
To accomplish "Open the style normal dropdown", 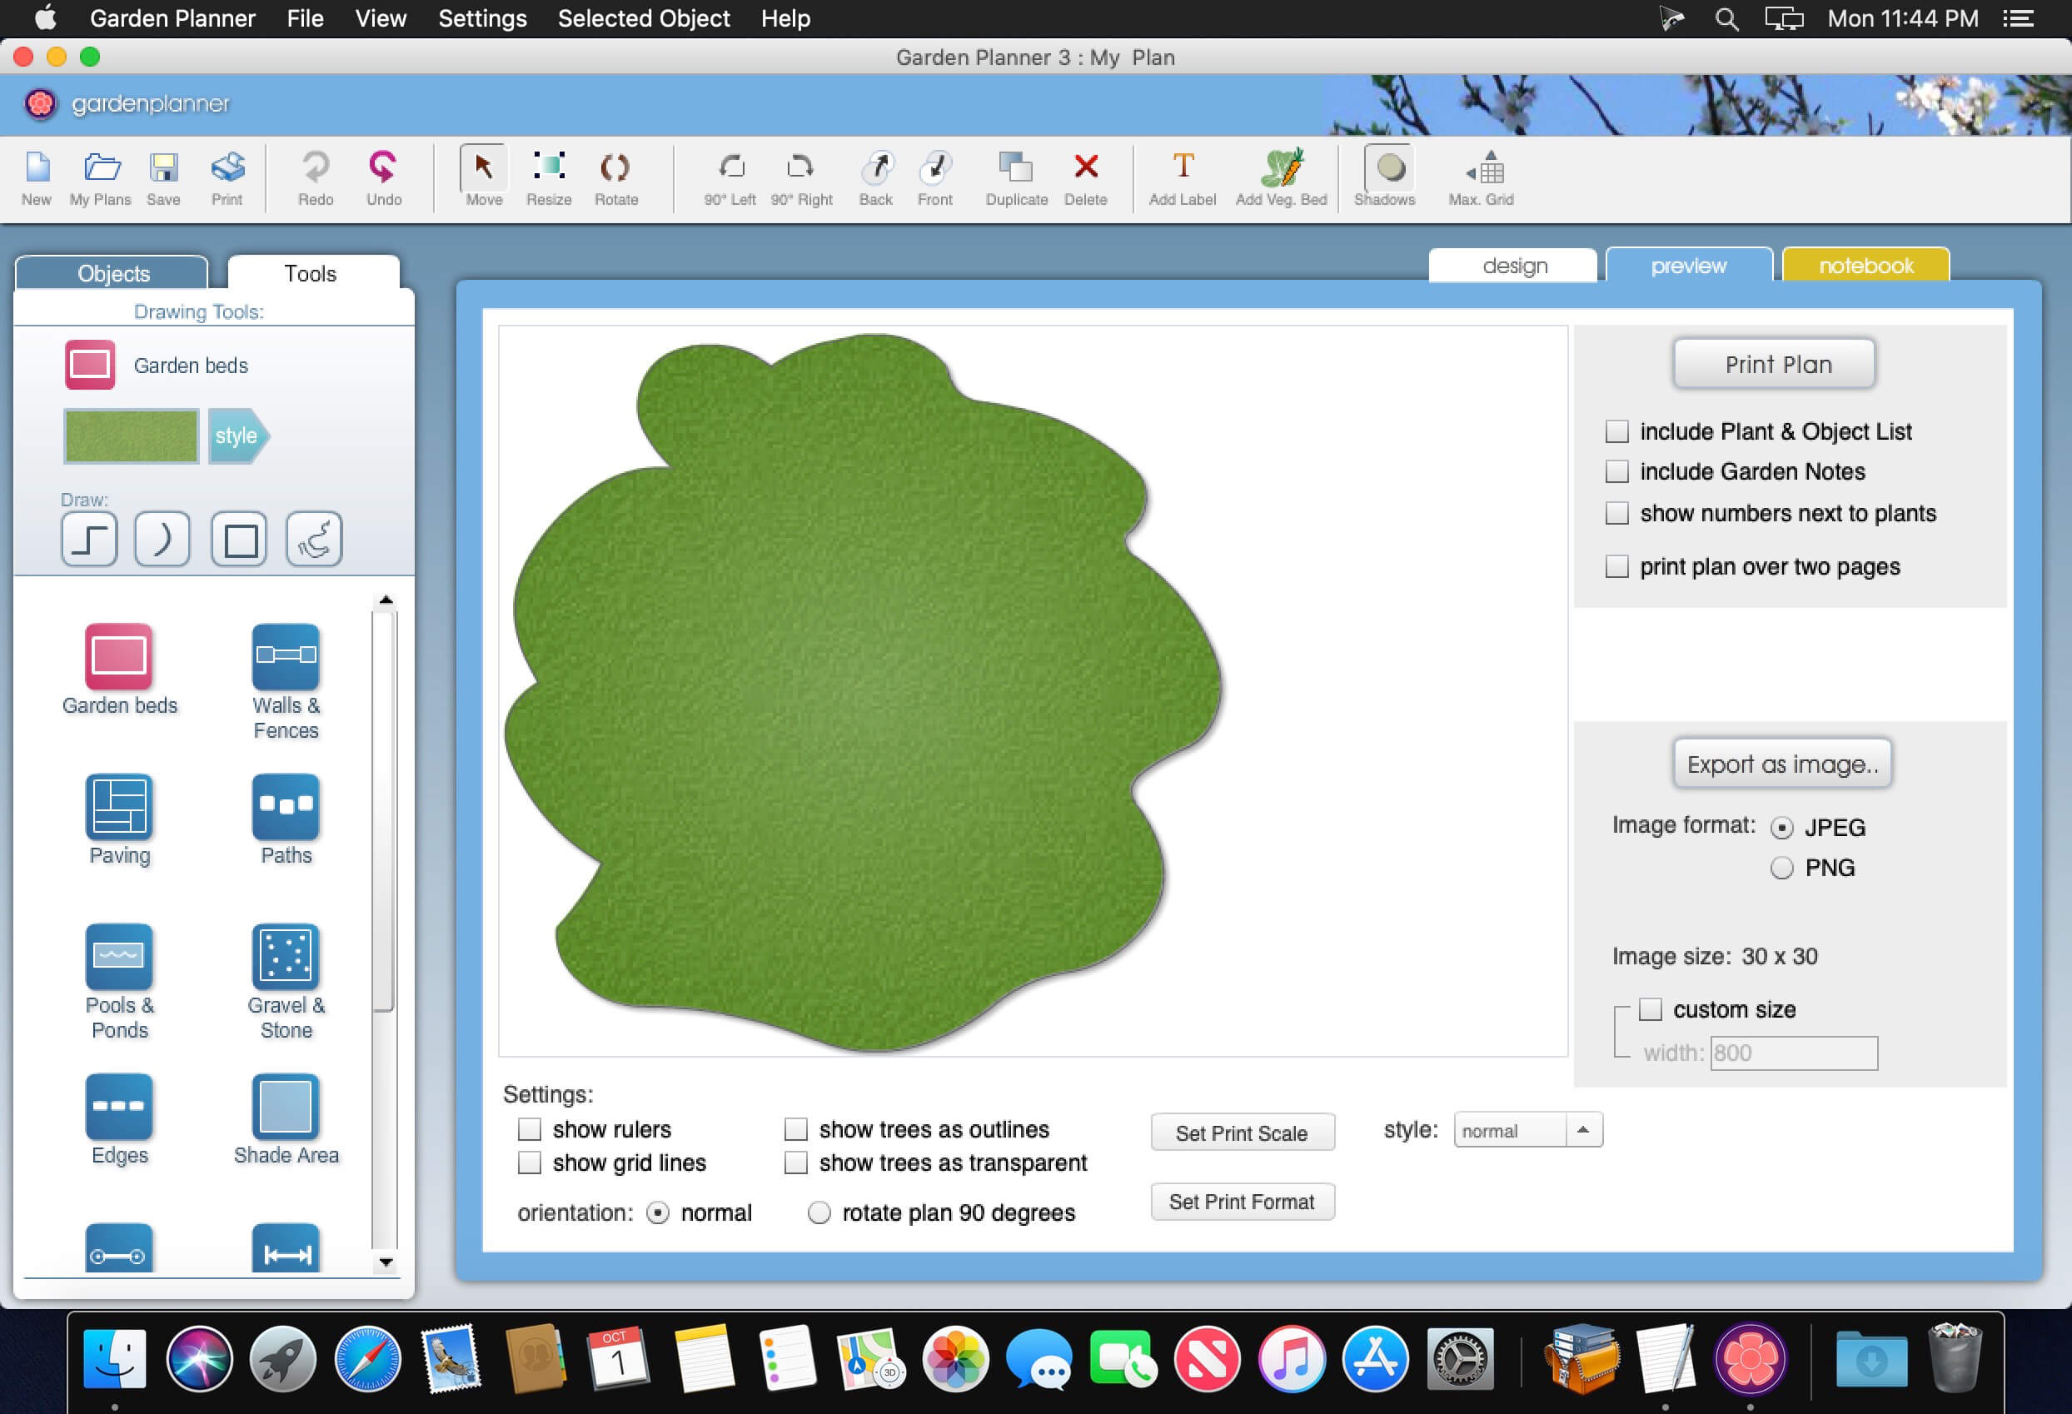I will click(1527, 1131).
